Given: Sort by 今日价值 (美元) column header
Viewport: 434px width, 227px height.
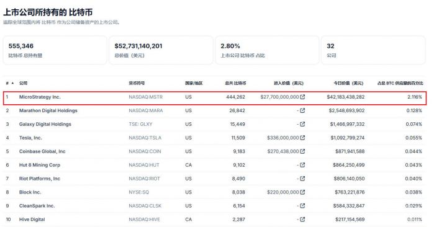Looking at the screenshot, I should pos(348,83).
